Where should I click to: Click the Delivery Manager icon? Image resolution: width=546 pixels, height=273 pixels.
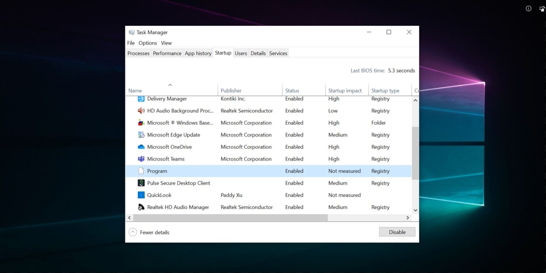point(141,99)
